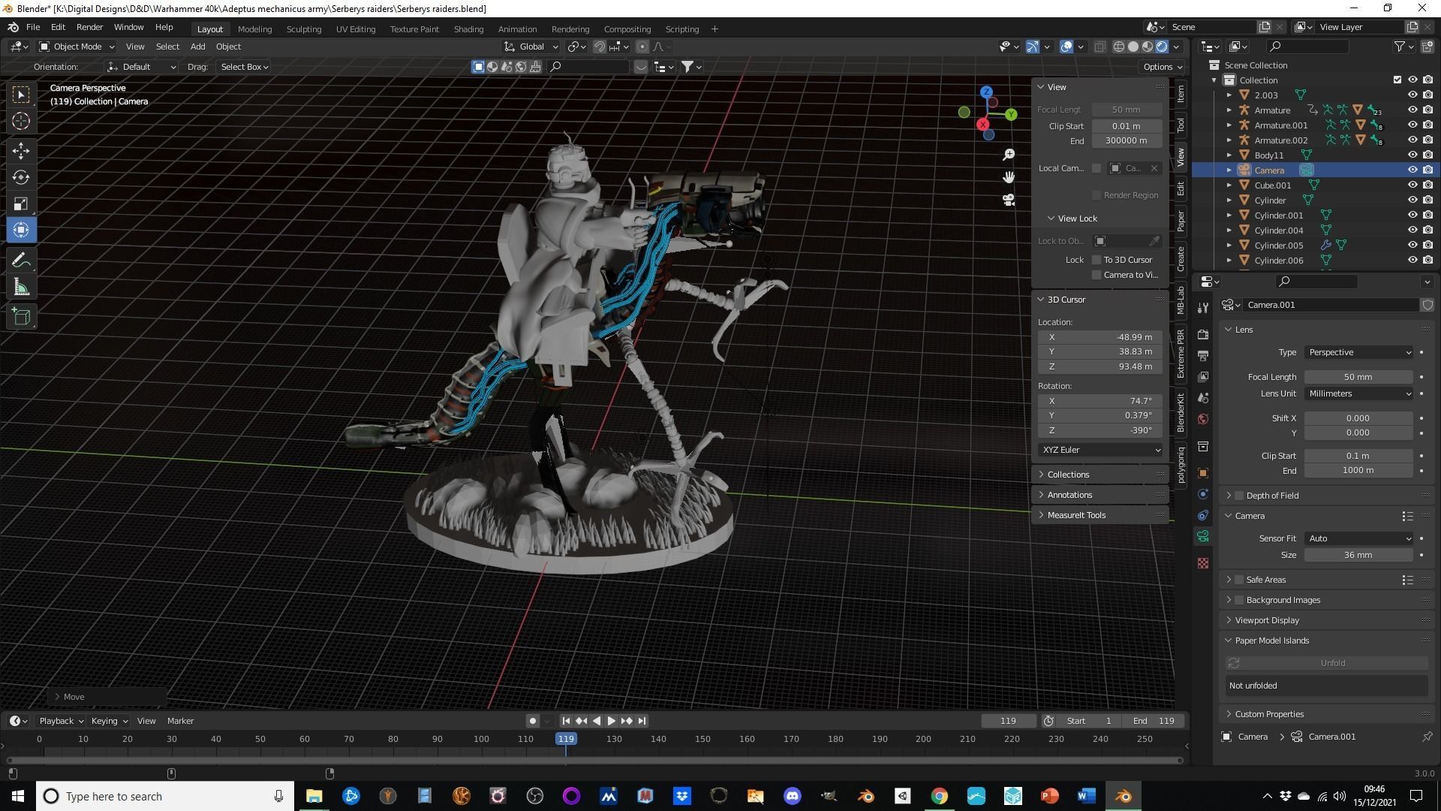Enable the Background Images checkbox

tap(1239, 600)
